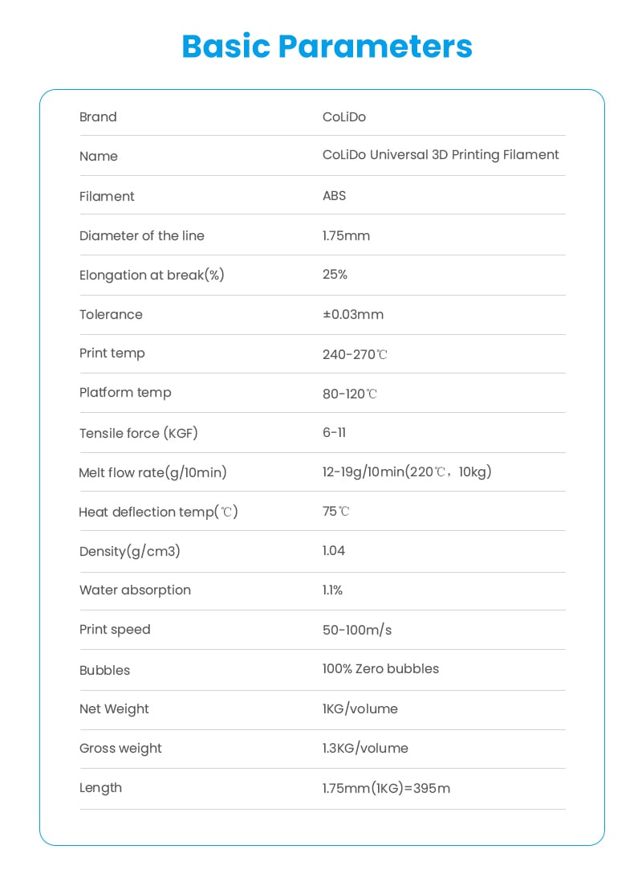The image size is (642, 890).
Task: Click the Heat deflection temp label
Action: point(158,512)
